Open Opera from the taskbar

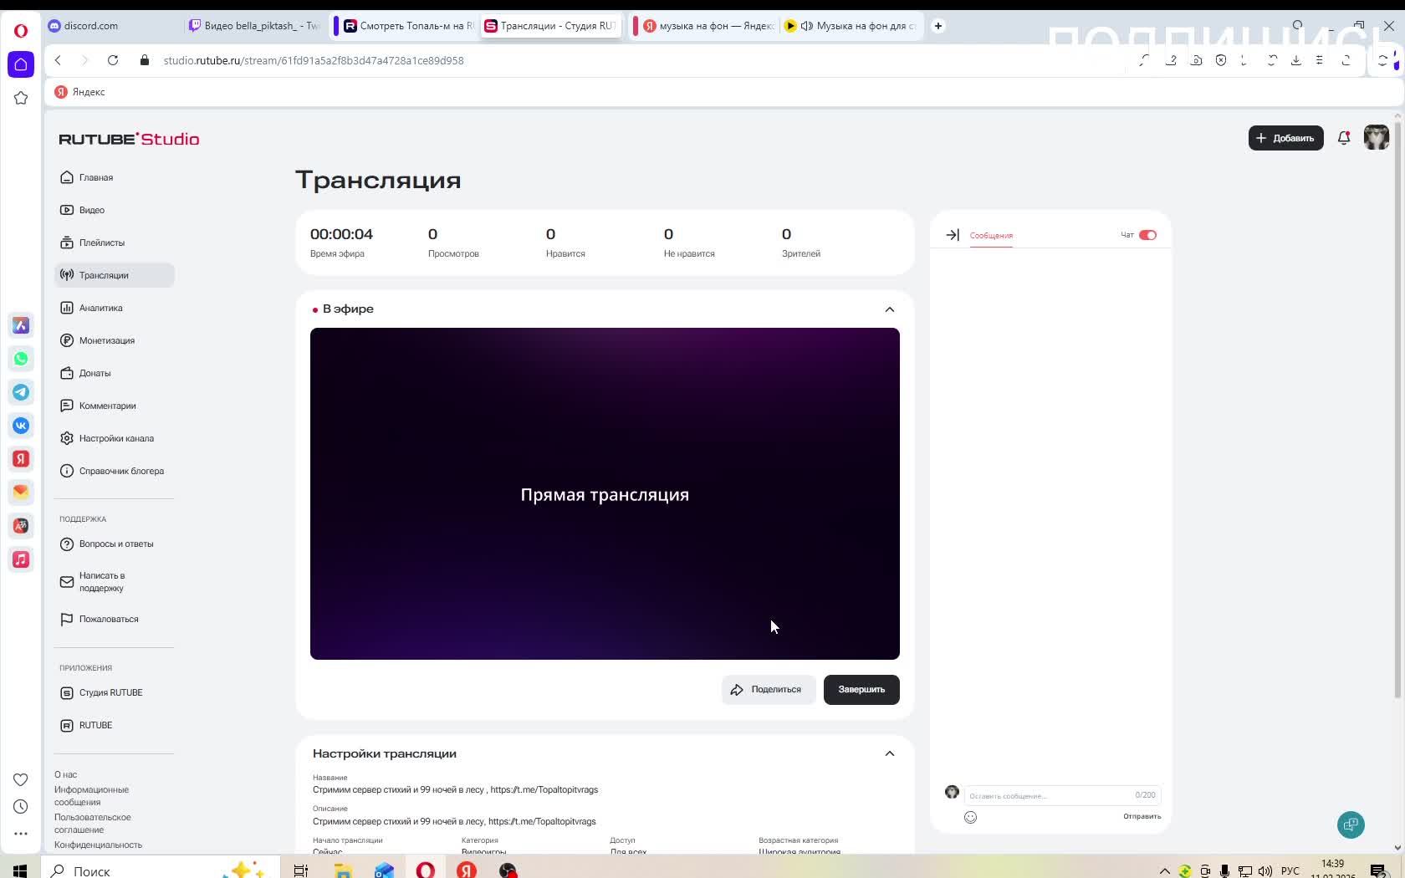pyautogui.click(x=425, y=870)
